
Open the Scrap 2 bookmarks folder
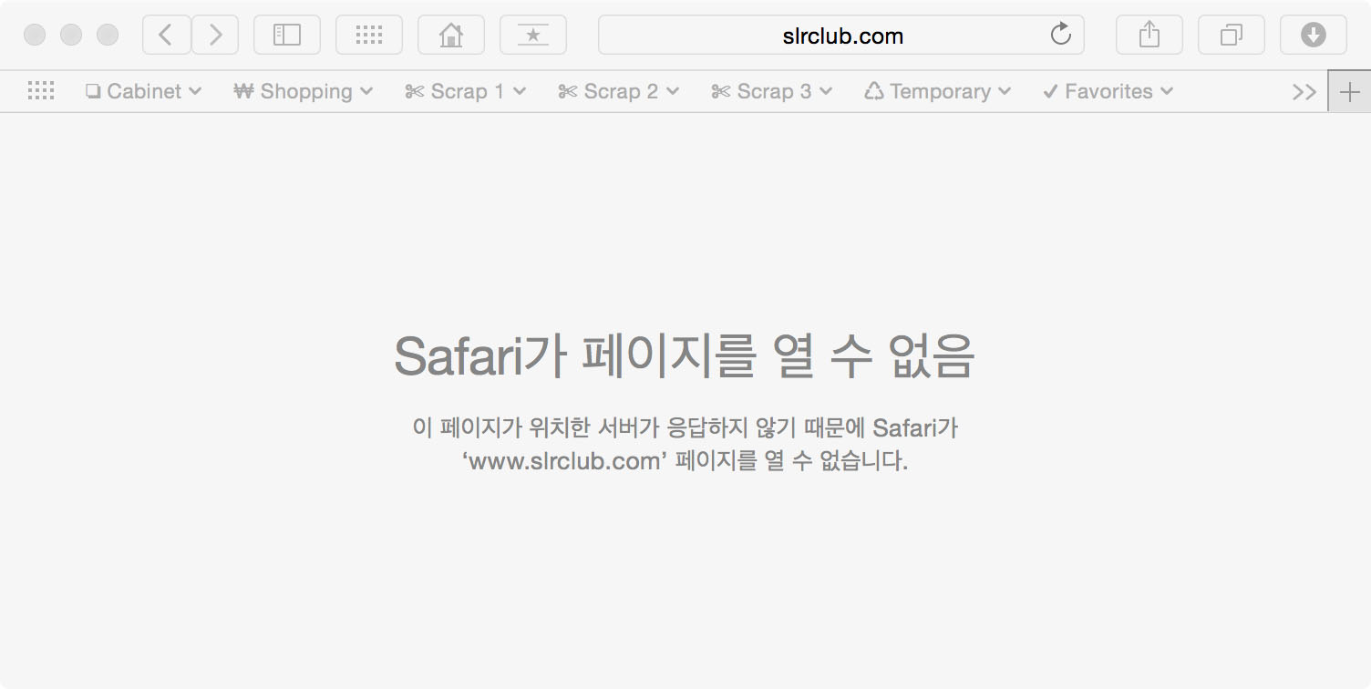coord(619,91)
